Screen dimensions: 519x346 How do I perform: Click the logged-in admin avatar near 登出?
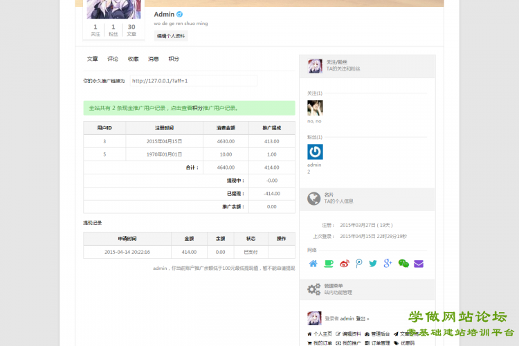pyautogui.click(x=314, y=318)
